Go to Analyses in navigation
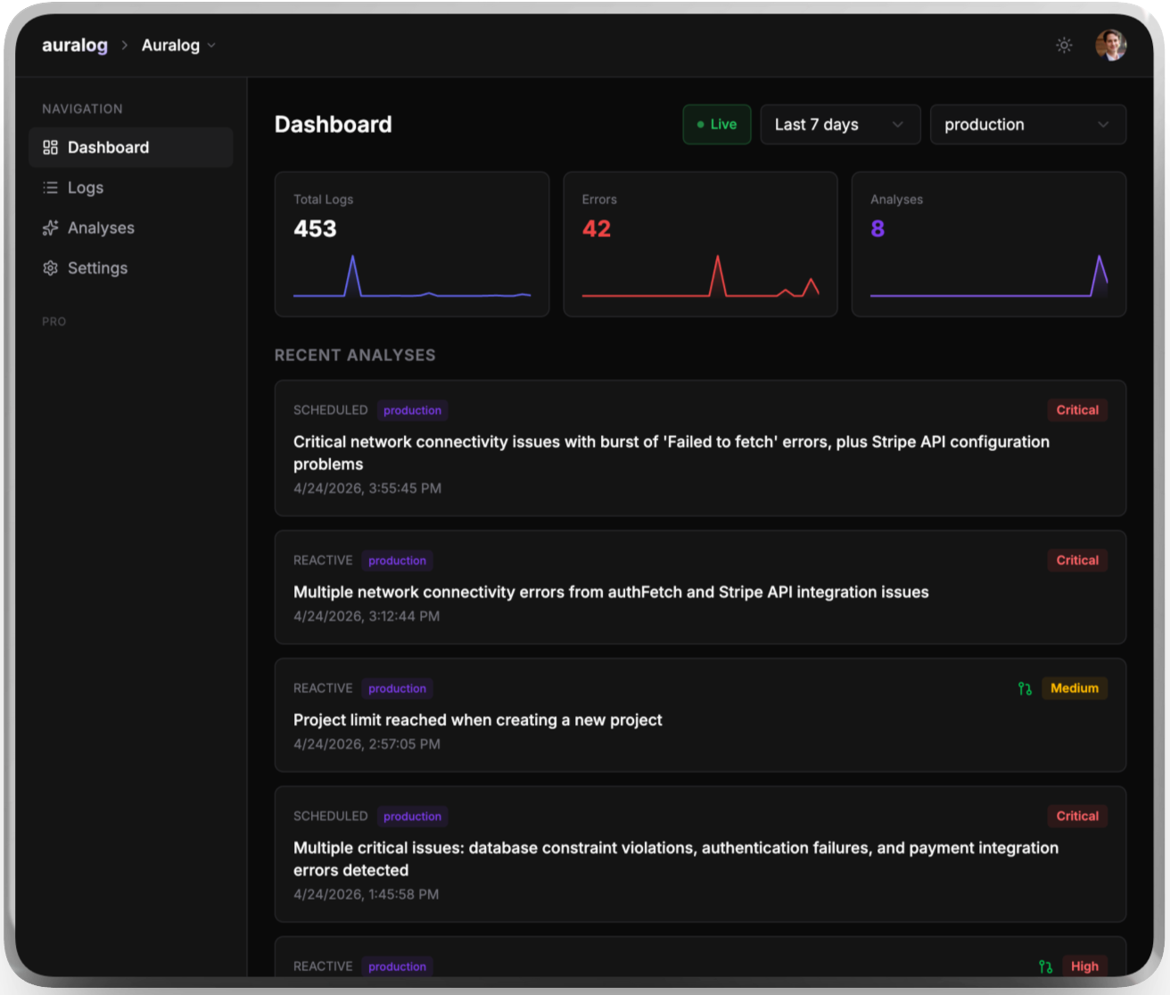This screenshot has width=1170, height=995. click(131, 227)
